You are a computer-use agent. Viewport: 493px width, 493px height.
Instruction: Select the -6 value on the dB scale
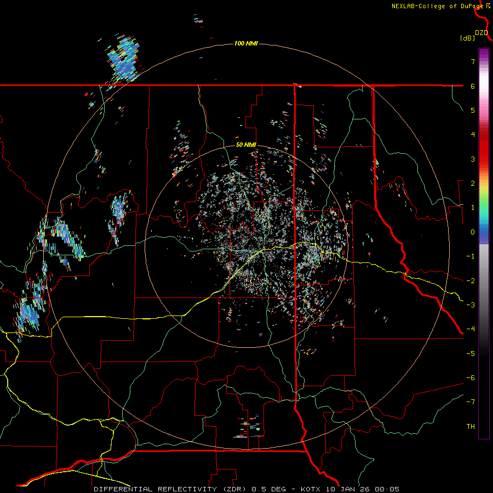pyautogui.click(x=471, y=378)
